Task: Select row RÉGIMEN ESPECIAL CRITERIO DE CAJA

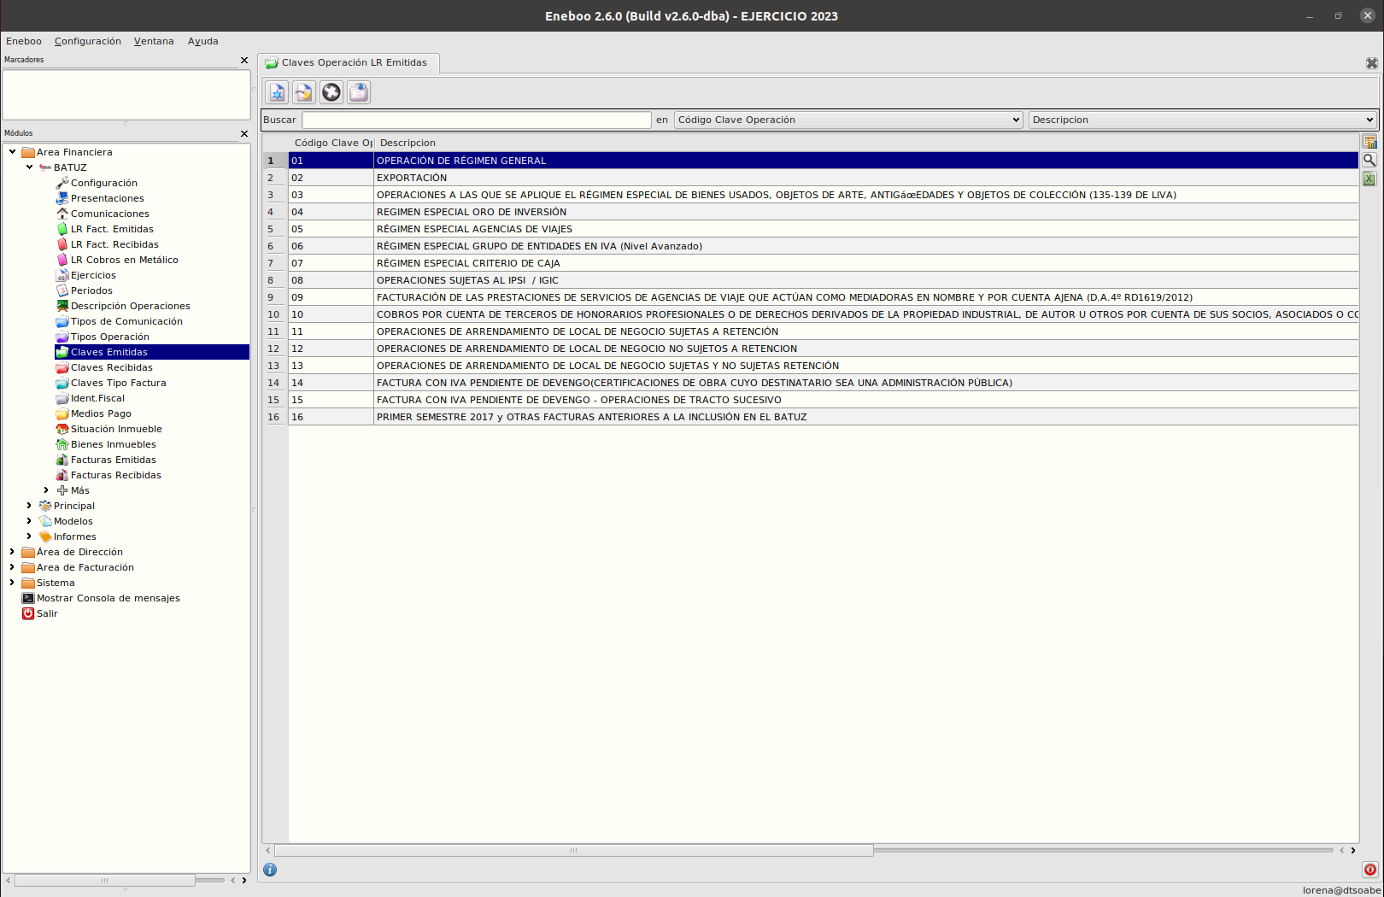Action: pyautogui.click(x=824, y=263)
